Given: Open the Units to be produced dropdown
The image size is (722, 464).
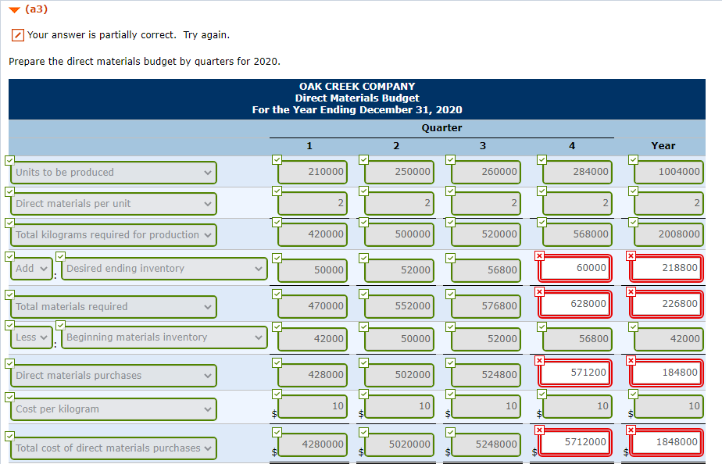Looking at the screenshot, I should point(113,172).
